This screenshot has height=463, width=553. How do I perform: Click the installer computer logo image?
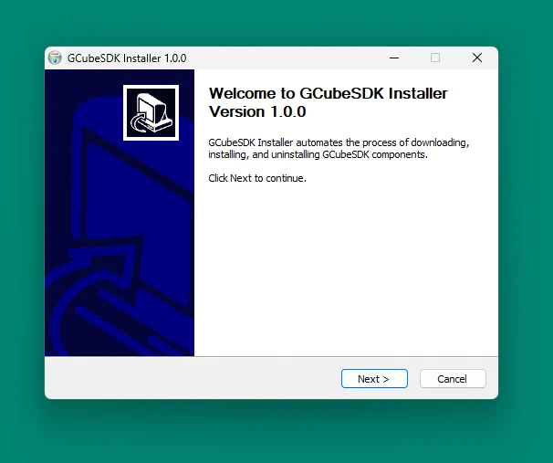pyautogui.click(x=151, y=112)
